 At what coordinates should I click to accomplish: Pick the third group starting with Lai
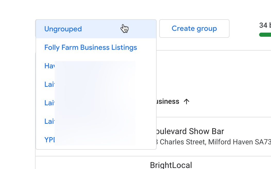(x=49, y=121)
